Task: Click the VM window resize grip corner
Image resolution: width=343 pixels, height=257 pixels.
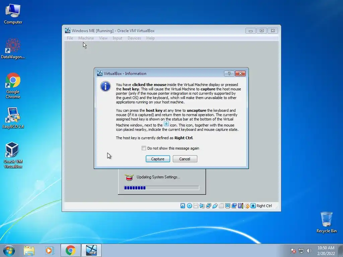Action: (277, 207)
